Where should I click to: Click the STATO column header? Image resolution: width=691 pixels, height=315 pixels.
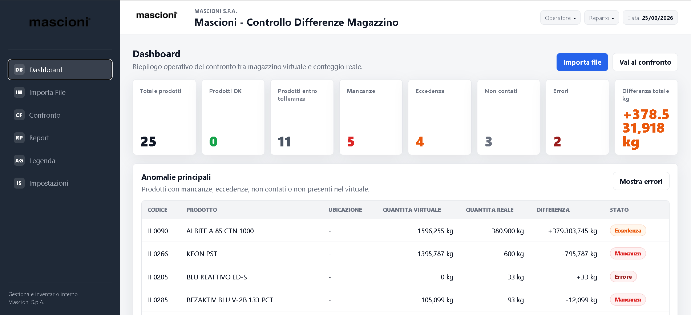[x=619, y=210]
